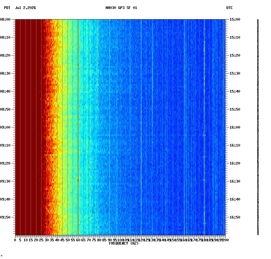Click the '16:40' UTC time label
Image resolution: width=271 pixels, height=259 pixels.
(235, 199)
